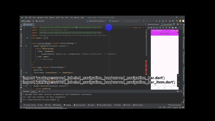The image size is (215, 121).
Task: Open the Dart Analysis tool window
Action: (x=138, y=105)
